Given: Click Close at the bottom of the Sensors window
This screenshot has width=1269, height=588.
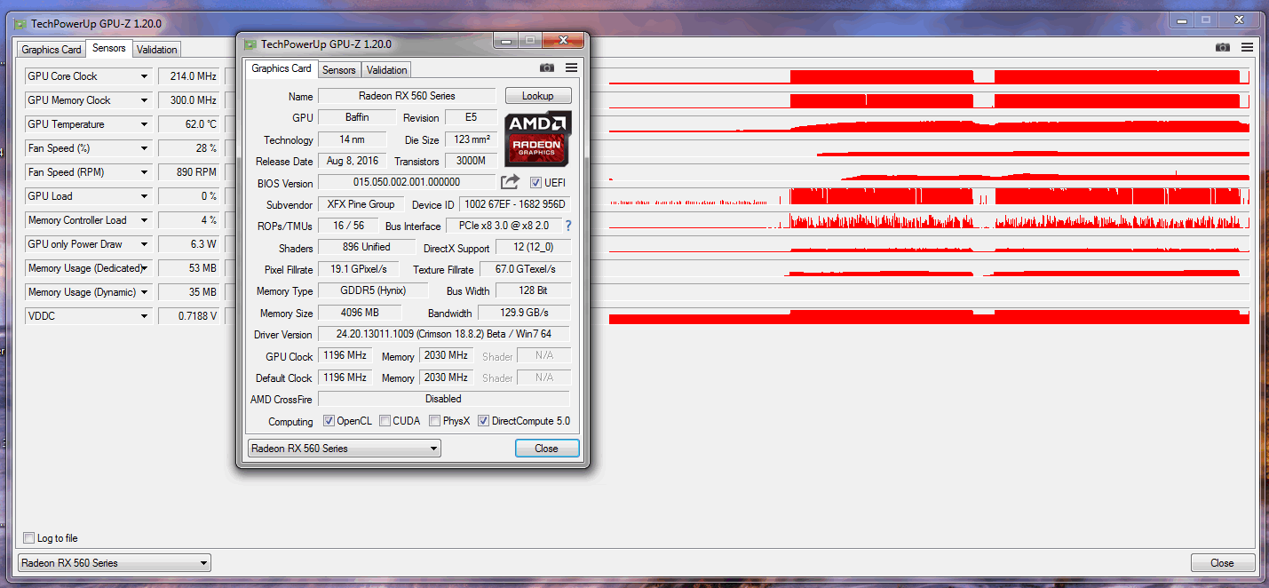Looking at the screenshot, I should pos(1222,563).
